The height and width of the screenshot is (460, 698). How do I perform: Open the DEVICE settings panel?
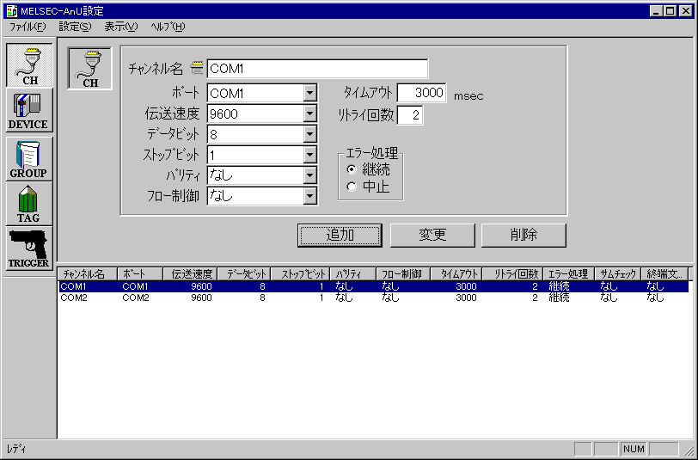[x=29, y=110]
